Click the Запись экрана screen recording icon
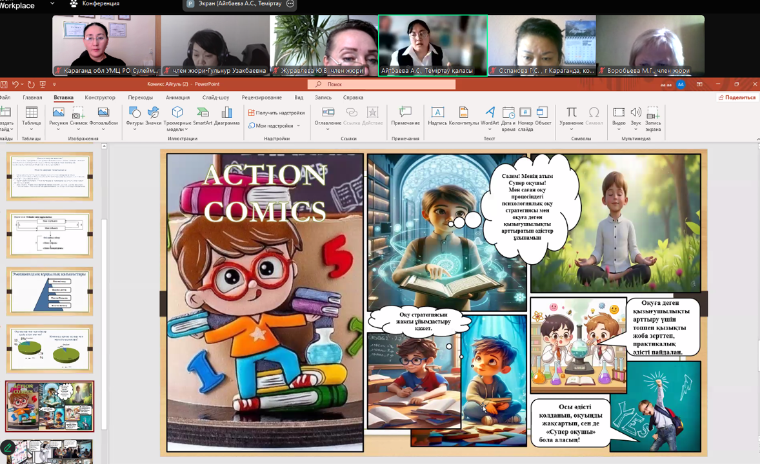760x464 pixels. [x=653, y=117]
